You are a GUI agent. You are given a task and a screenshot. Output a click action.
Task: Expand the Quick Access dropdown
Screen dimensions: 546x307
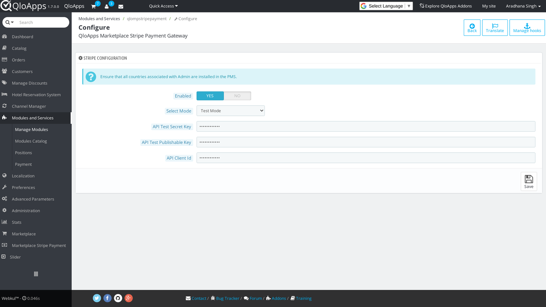[x=163, y=6]
